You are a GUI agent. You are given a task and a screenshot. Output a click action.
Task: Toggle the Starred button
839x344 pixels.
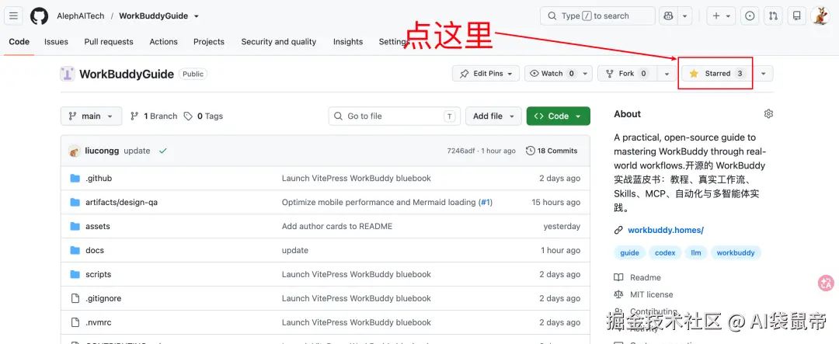(x=716, y=74)
